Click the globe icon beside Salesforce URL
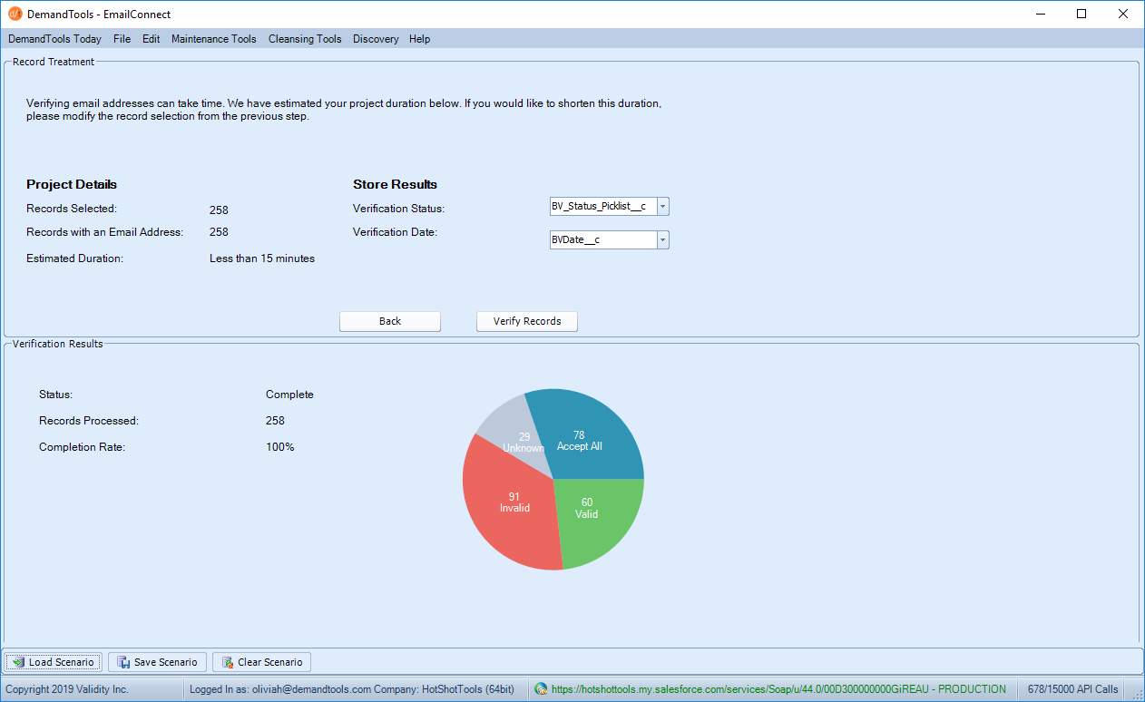 coord(541,689)
